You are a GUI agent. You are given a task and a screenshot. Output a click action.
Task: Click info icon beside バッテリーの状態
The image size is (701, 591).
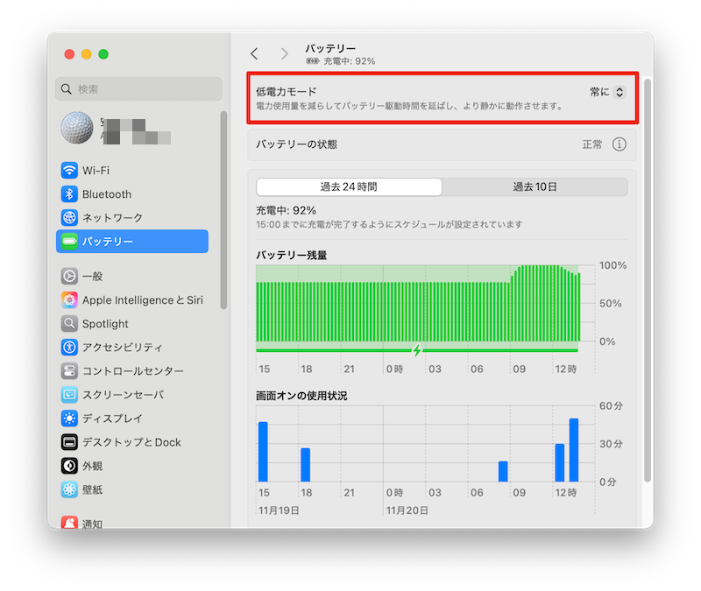pyautogui.click(x=620, y=144)
